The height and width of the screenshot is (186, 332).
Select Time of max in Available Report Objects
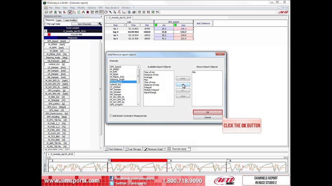(150, 82)
